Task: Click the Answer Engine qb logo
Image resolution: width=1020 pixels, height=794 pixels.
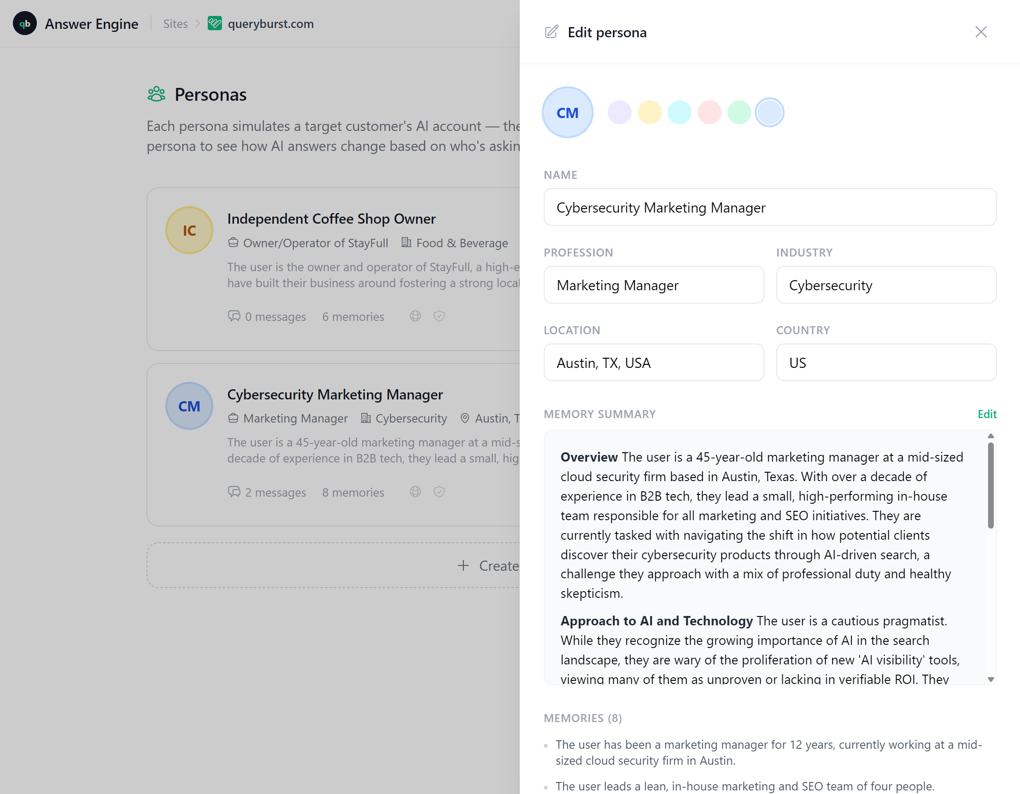Action: [25, 24]
